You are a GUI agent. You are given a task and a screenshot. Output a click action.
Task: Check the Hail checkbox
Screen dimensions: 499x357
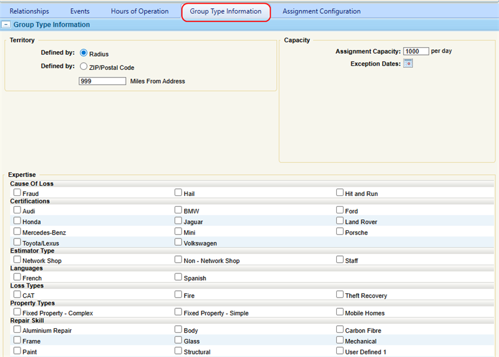[x=178, y=192]
